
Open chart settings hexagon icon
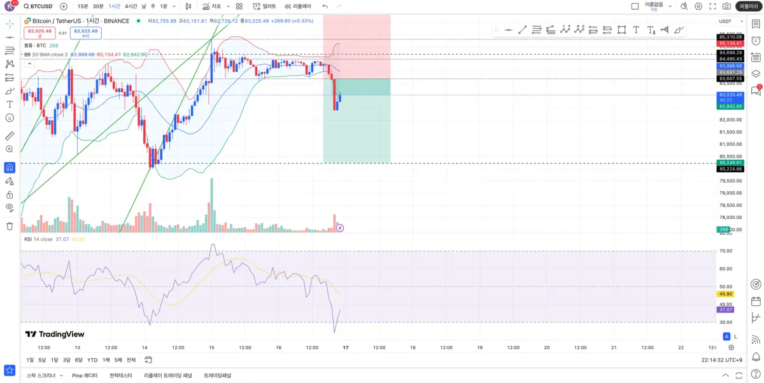pyautogui.click(x=698, y=6)
